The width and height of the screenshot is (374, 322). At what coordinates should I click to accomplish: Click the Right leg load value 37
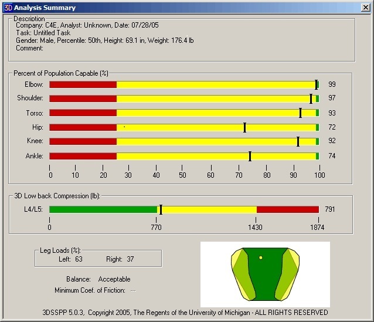130,259
